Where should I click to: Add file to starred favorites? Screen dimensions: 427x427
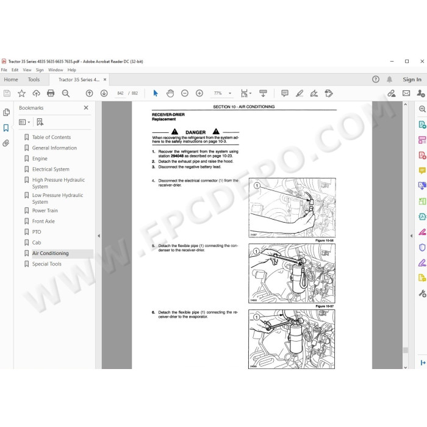pyautogui.click(x=21, y=93)
